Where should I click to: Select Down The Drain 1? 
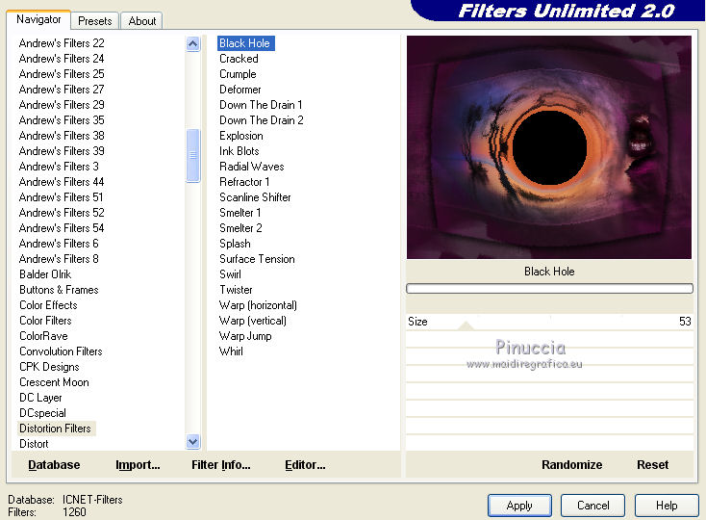[x=261, y=105]
